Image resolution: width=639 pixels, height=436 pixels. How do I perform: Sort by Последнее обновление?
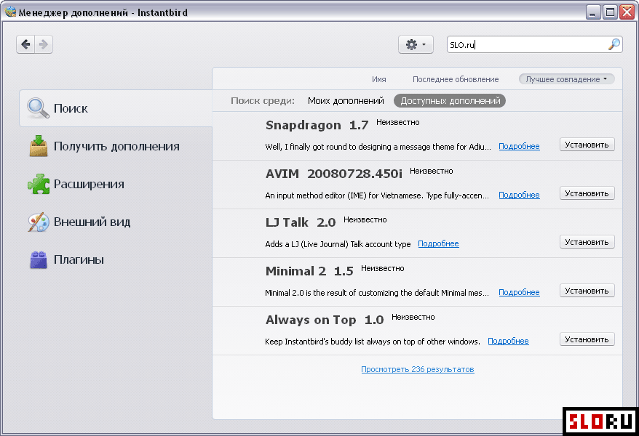456,79
